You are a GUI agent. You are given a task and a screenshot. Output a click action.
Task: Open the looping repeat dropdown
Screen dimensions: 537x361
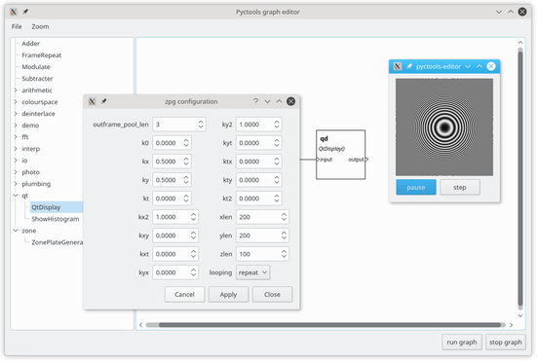[252, 272]
